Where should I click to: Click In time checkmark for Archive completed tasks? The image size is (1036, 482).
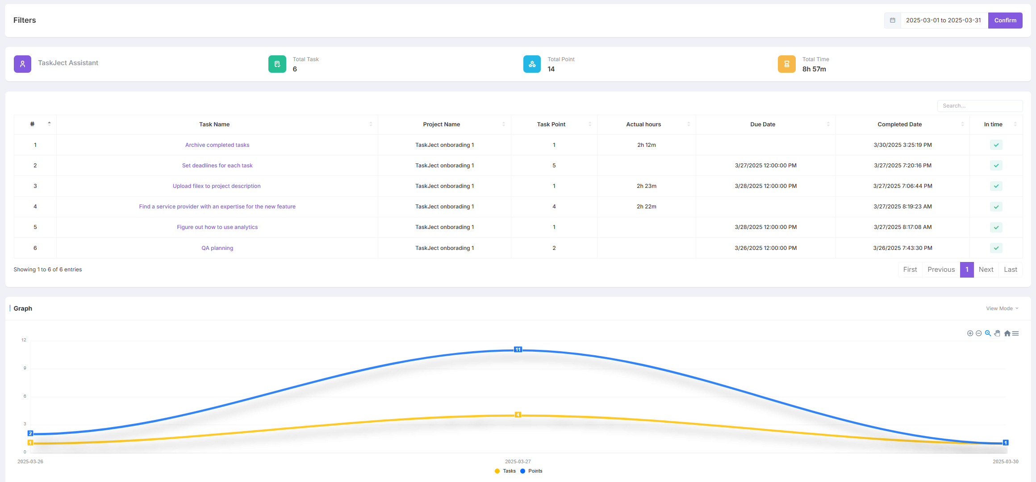(x=996, y=145)
